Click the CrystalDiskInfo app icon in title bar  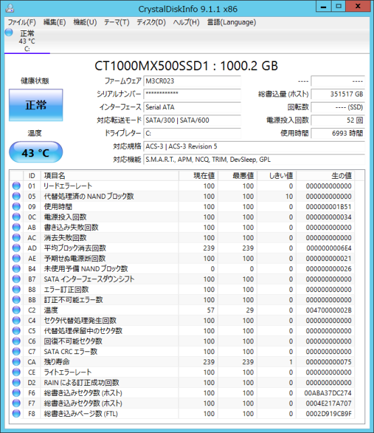click(9, 8)
